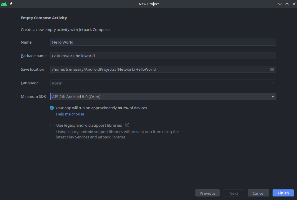Enable Use legacy android.support libraries

tap(52, 125)
